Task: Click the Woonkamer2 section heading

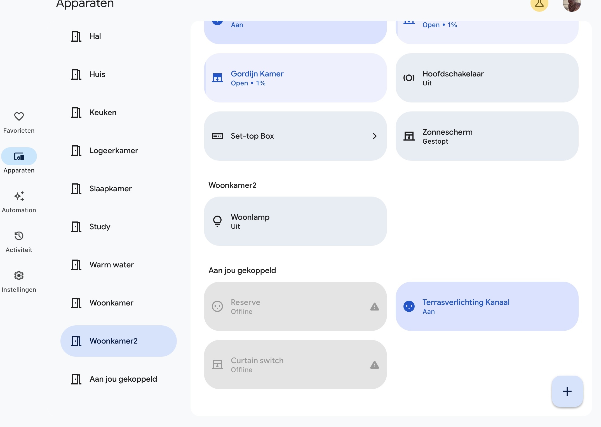Action: point(233,185)
